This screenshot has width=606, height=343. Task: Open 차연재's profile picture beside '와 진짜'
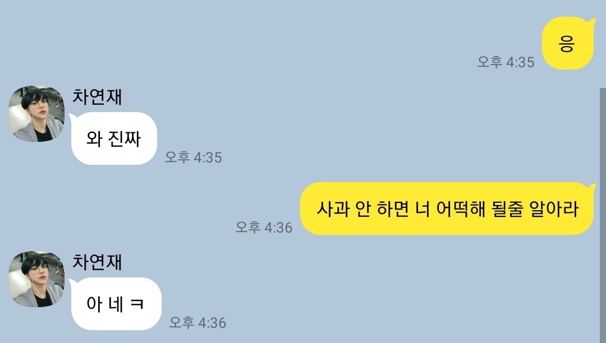pos(36,114)
